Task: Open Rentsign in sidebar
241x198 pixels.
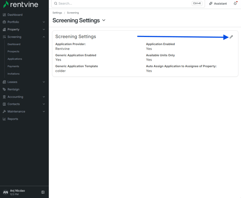Action: pyautogui.click(x=13, y=89)
